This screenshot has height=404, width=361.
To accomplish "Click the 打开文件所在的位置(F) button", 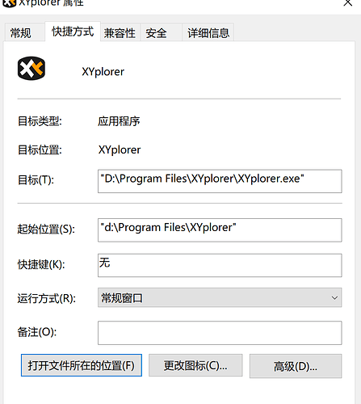I will pos(82,365).
